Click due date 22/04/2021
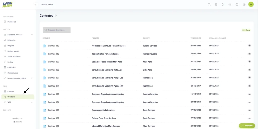This screenshot has height=129, width=258. pos(196,70)
